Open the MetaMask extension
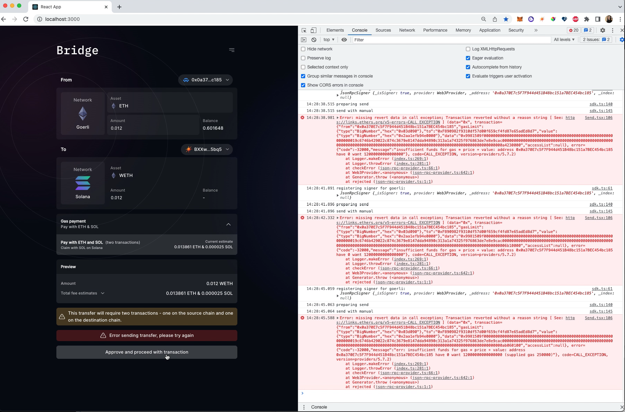Screen dimensions: 625x412 point(520,19)
